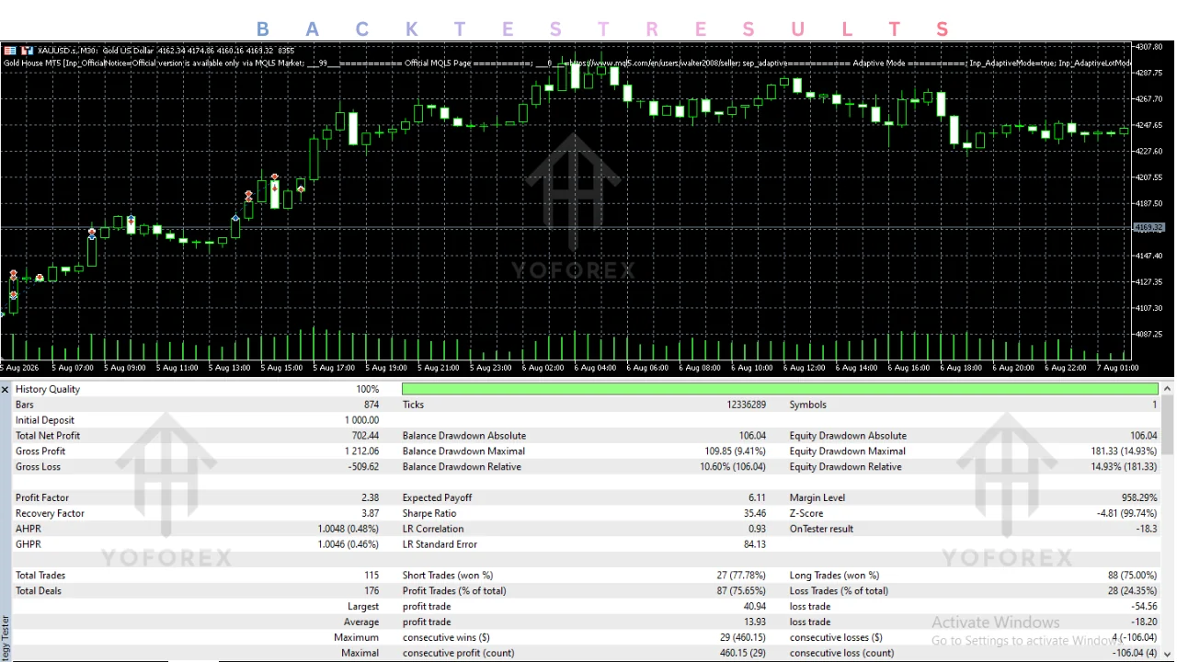
Task: Click Expected Payoff value 6.11
Action: coord(758,498)
